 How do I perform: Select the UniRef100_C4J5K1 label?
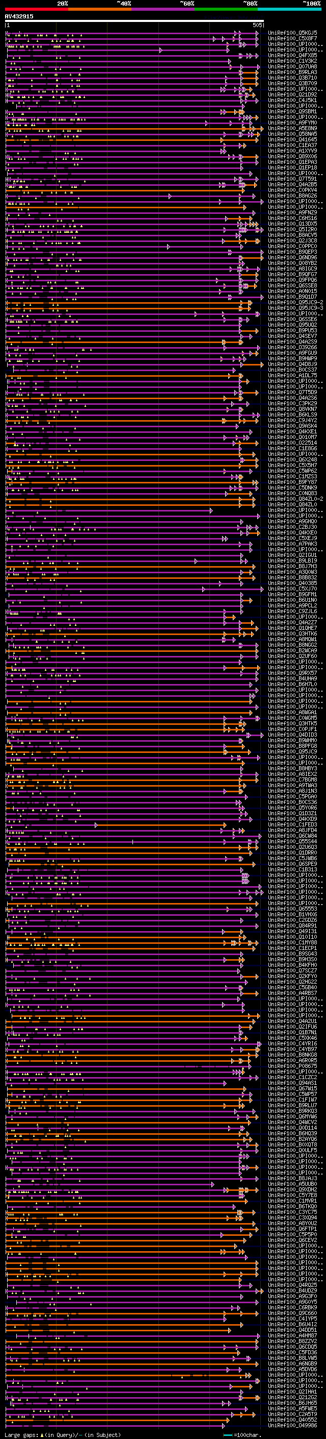coord(292,100)
